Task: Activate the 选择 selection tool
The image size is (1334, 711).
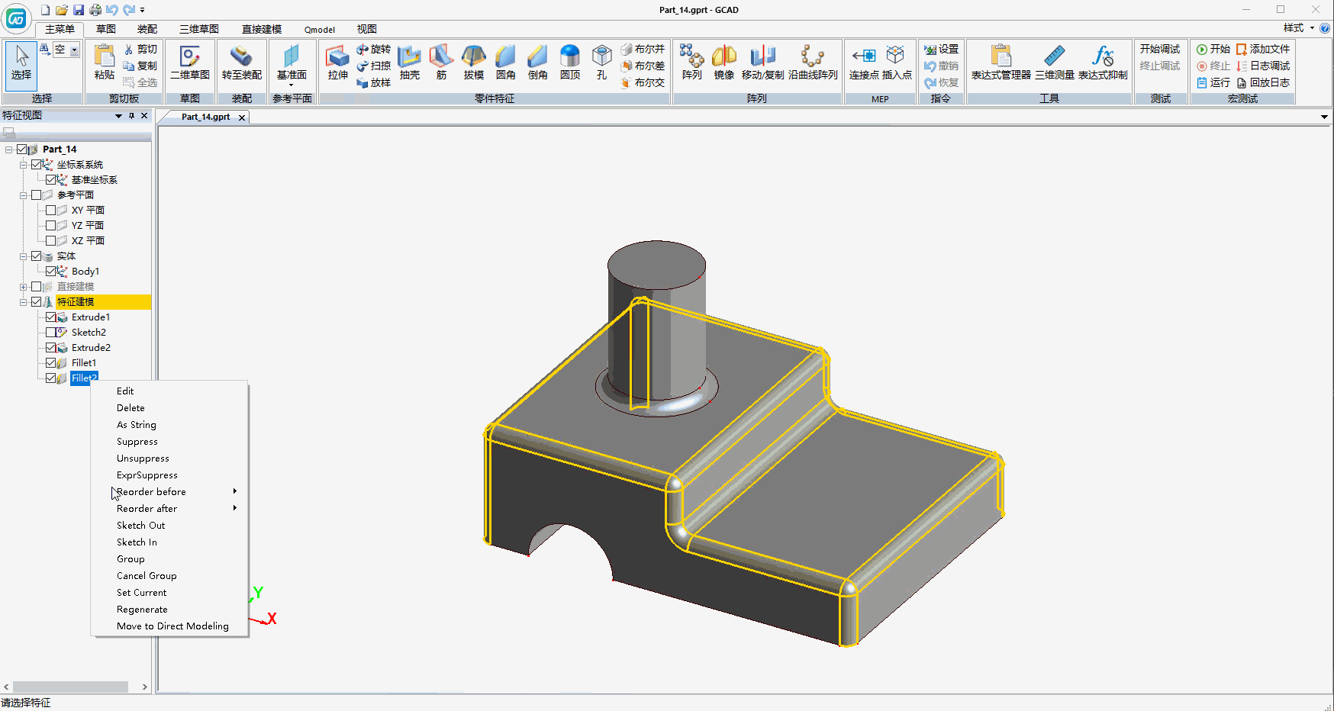Action: point(21,66)
